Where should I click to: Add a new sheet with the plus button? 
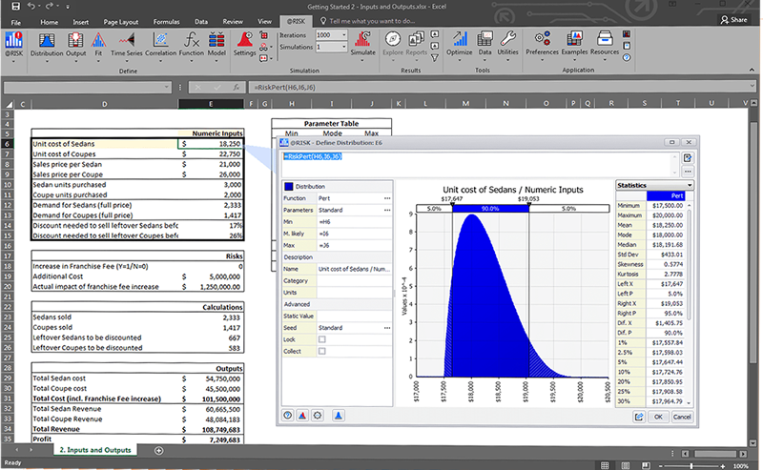click(158, 451)
